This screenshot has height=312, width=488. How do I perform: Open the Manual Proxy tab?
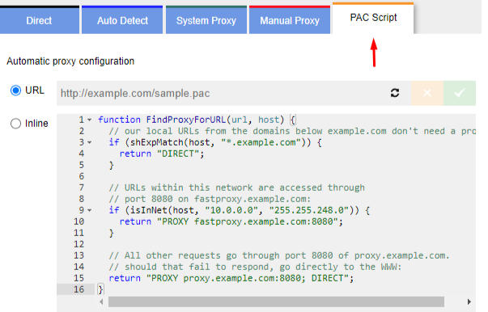(290, 20)
